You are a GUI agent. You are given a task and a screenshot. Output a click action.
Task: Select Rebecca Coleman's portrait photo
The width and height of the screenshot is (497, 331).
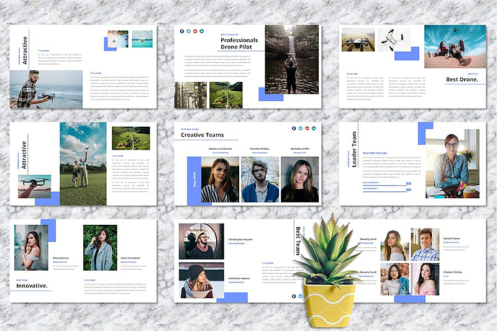pos(221,179)
